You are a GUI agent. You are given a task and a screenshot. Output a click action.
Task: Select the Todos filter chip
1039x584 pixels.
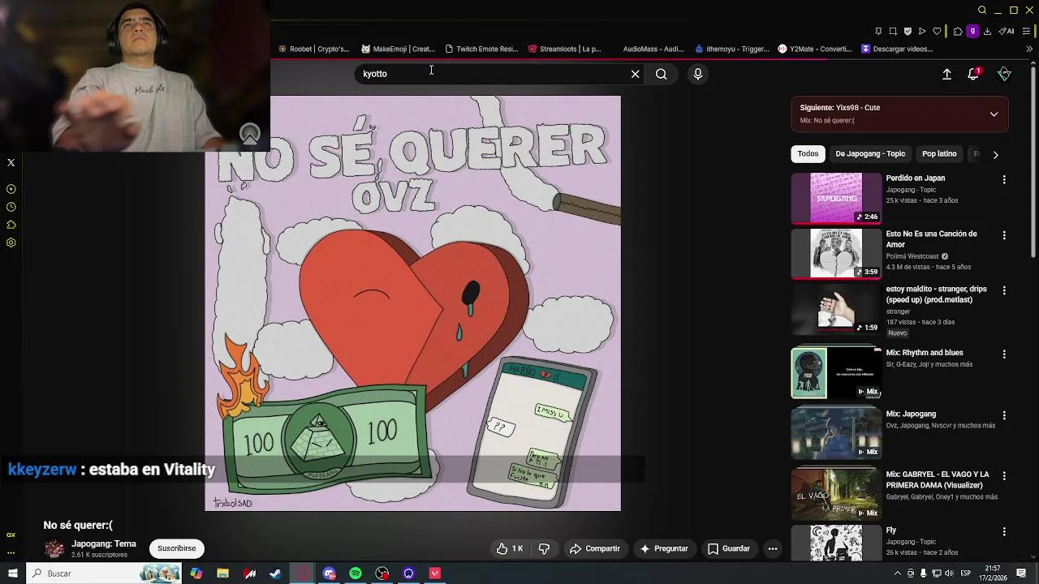coord(808,154)
